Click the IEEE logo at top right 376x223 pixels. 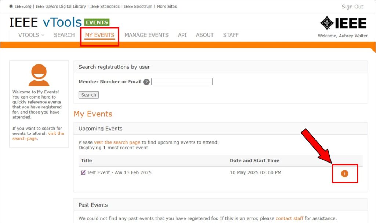coord(343,23)
